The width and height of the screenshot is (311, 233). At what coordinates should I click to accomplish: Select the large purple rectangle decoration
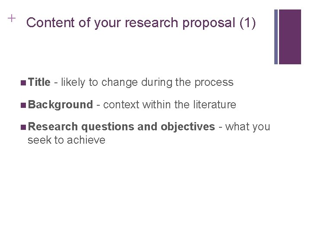[290, 37]
